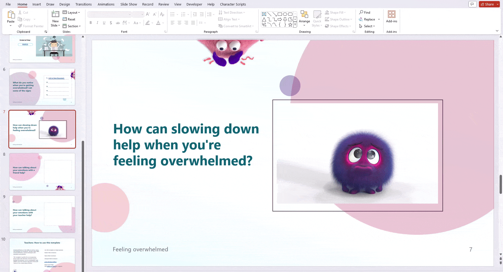The height and width of the screenshot is (272, 503).
Task: Select the Clear All Formatting icon
Action: (x=162, y=14)
